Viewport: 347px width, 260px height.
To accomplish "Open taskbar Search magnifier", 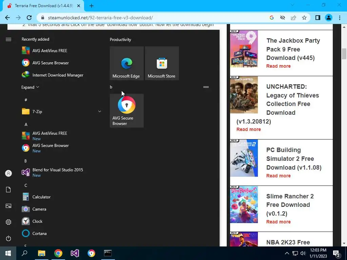I will tap(24, 253).
